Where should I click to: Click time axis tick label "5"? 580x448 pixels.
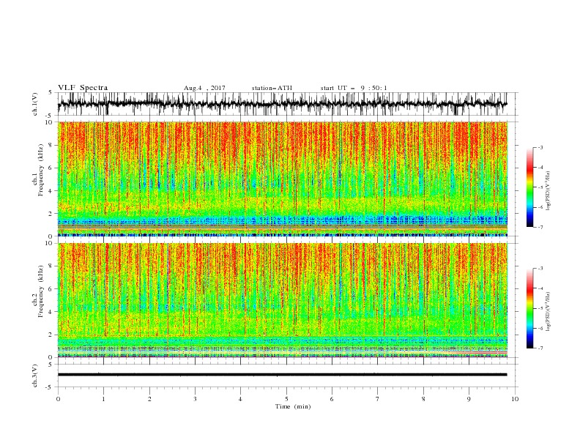tap(286, 399)
